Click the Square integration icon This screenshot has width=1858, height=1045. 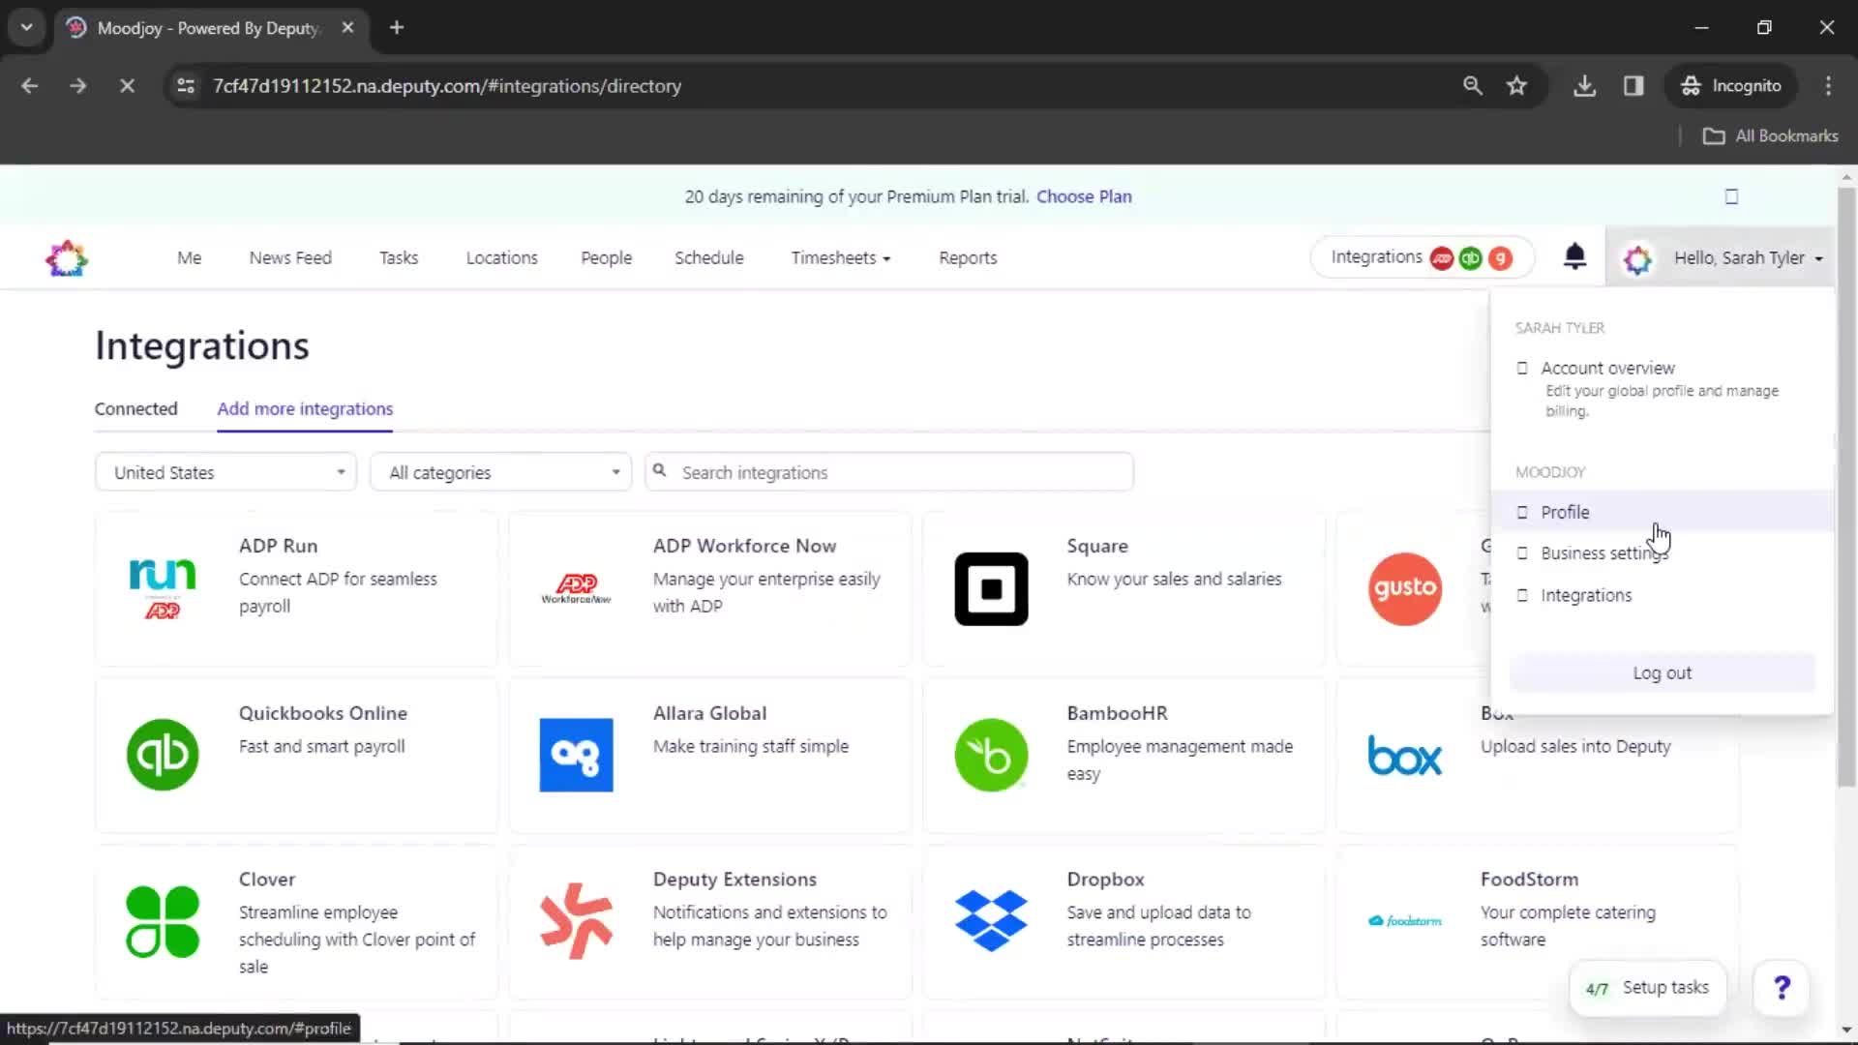click(992, 587)
